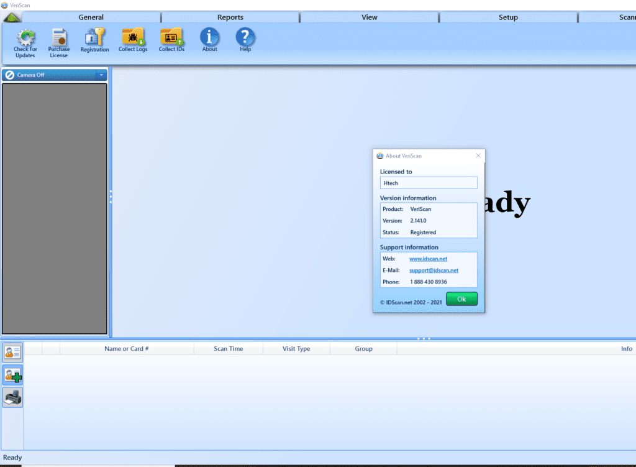Screen dimensions: 636x467
Task: Switch to the View tab
Action: [369, 17]
